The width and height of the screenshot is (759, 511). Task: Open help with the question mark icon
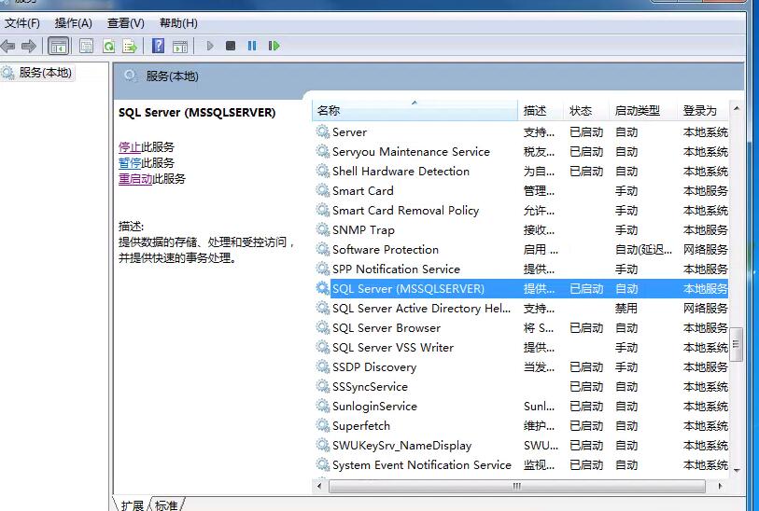tap(158, 47)
